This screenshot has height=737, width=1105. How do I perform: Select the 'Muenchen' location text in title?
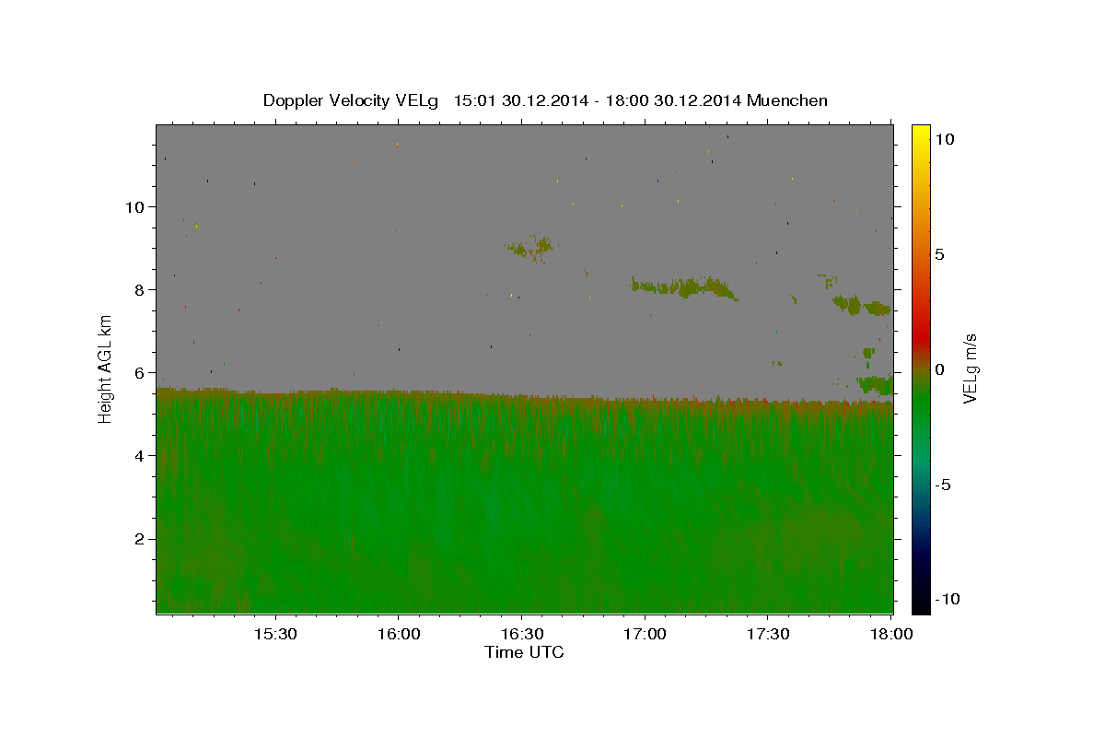[x=787, y=100]
